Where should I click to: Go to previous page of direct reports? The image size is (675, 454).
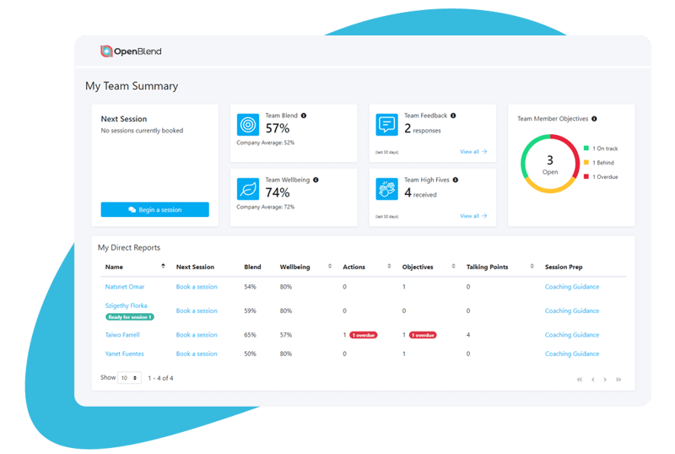[593, 380]
